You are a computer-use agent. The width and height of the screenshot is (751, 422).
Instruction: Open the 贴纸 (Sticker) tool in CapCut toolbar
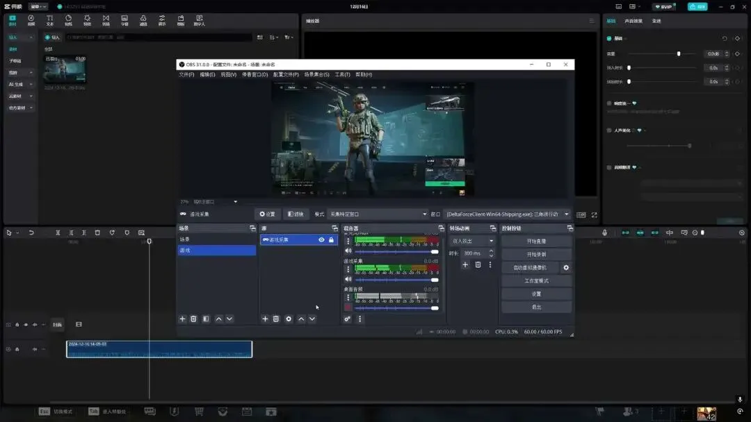tap(68, 20)
